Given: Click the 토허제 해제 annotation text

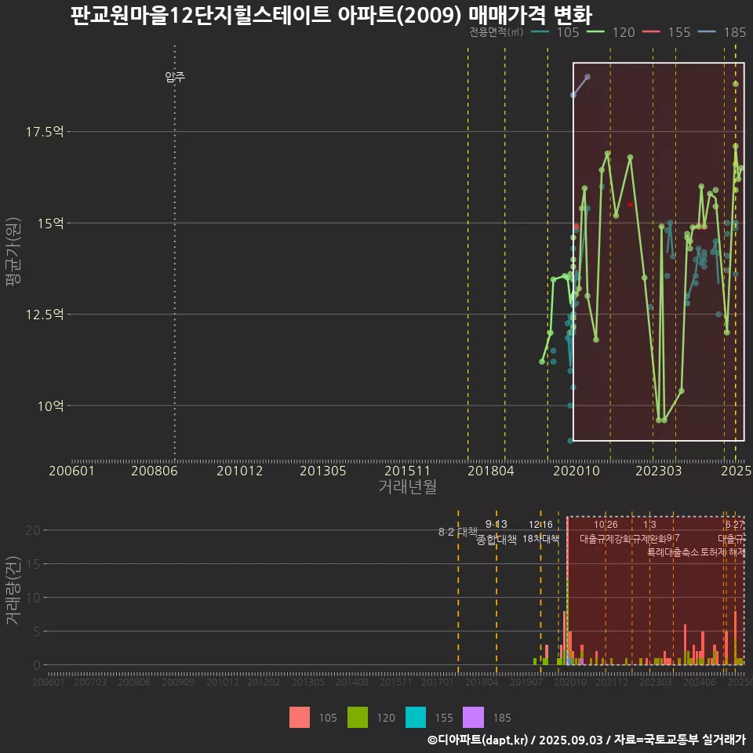Looking at the screenshot, I should click(x=723, y=552).
